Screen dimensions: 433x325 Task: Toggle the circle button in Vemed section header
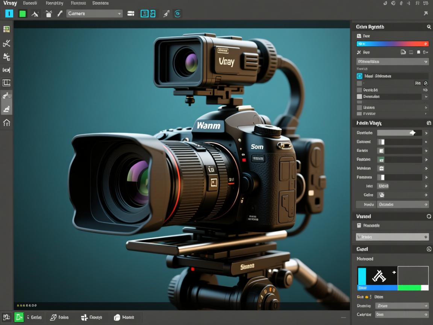coord(429,216)
